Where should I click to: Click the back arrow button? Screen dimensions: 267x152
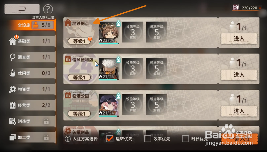(x=22, y=9)
